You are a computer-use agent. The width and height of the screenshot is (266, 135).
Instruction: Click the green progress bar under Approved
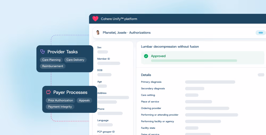(x=194, y=61)
